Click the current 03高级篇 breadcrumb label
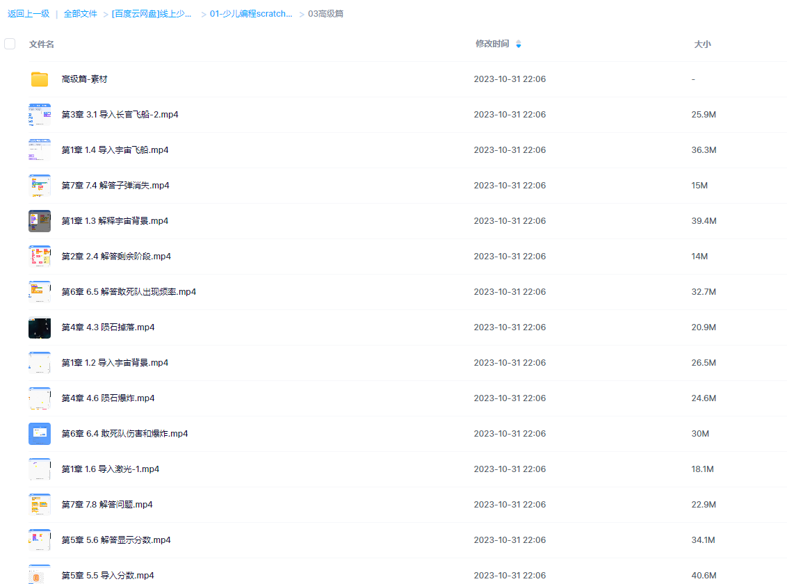The image size is (787, 584). coord(324,13)
